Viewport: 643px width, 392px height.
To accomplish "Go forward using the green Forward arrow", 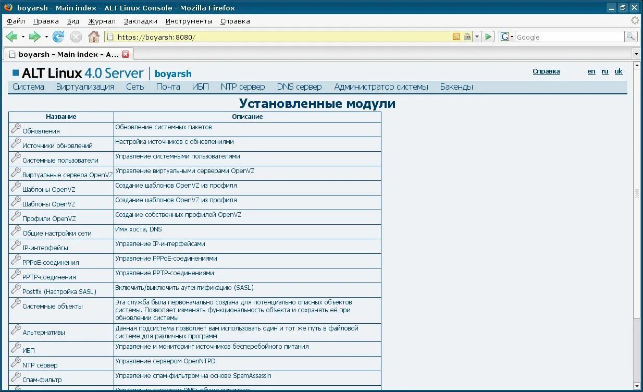I will [34, 36].
